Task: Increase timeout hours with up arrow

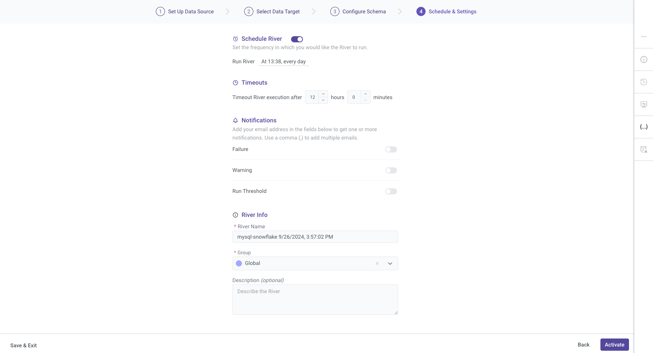Action: tap(323, 94)
